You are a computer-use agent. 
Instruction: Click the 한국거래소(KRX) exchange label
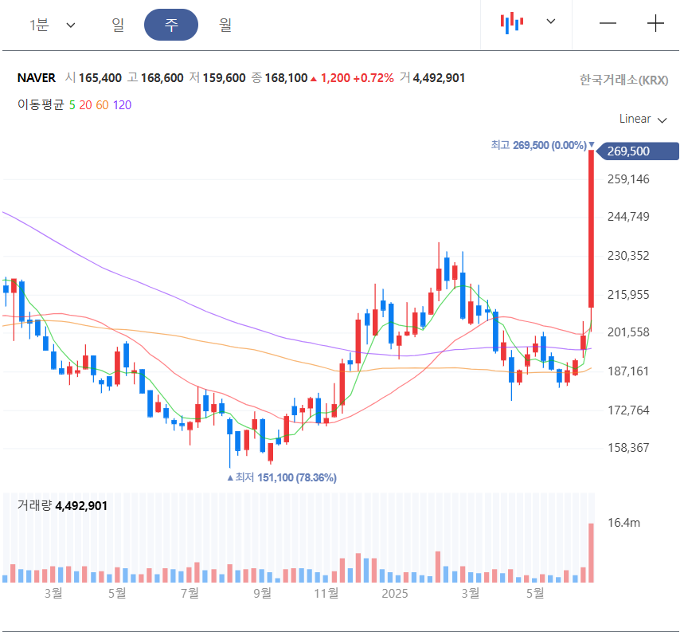click(x=623, y=80)
